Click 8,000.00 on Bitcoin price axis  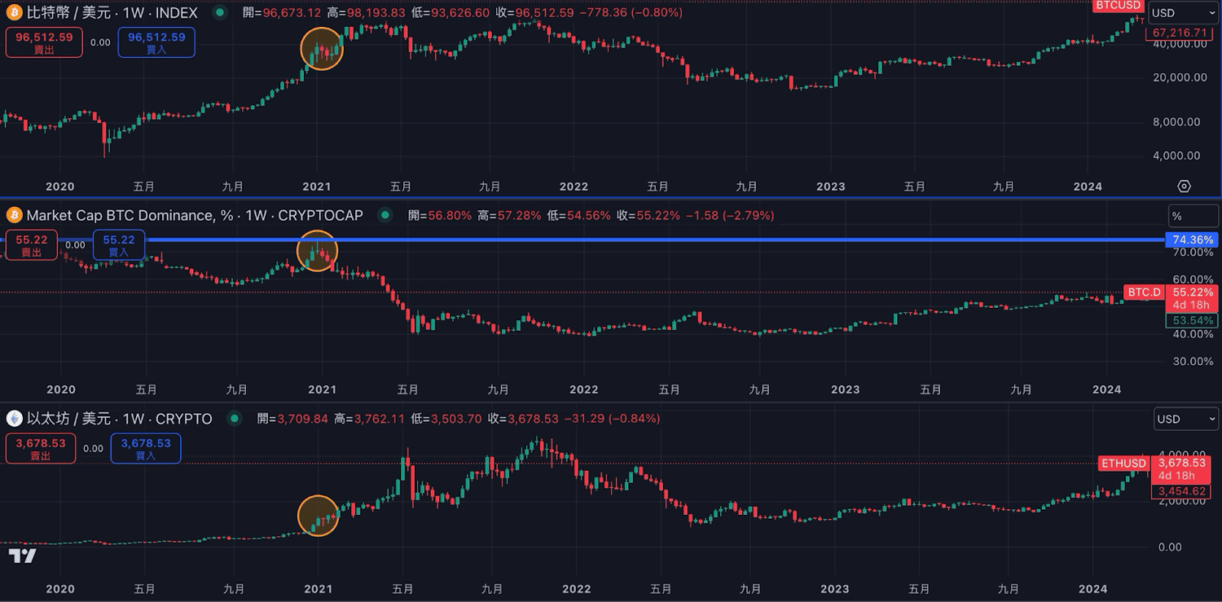point(1177,122)
